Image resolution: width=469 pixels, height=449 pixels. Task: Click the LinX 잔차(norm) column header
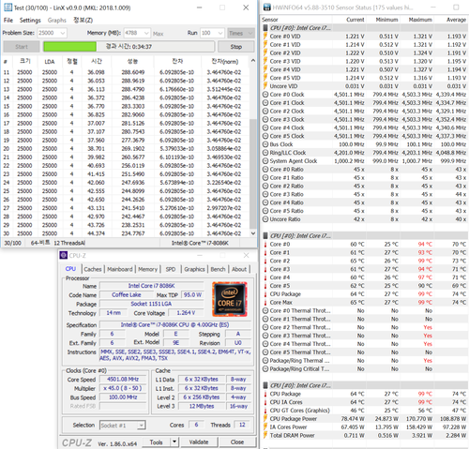225,62
